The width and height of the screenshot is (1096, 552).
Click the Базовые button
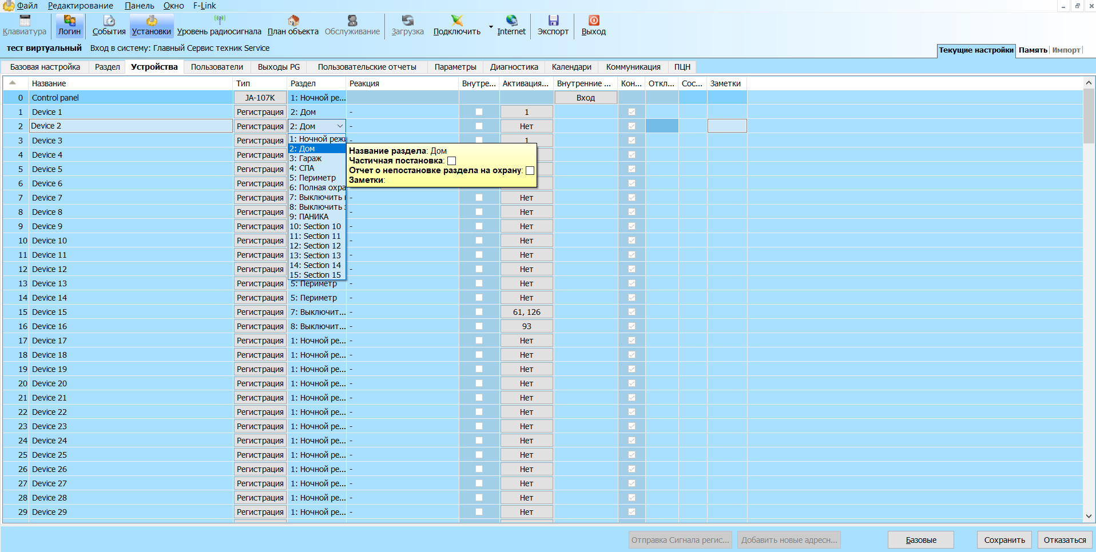click(920, 540)
